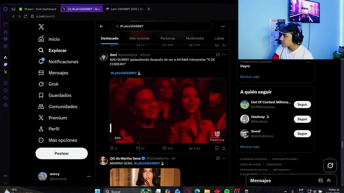Reply to dani's post with 4 replies
Viewport: 344px width, 193px height.
coord(113,148)
